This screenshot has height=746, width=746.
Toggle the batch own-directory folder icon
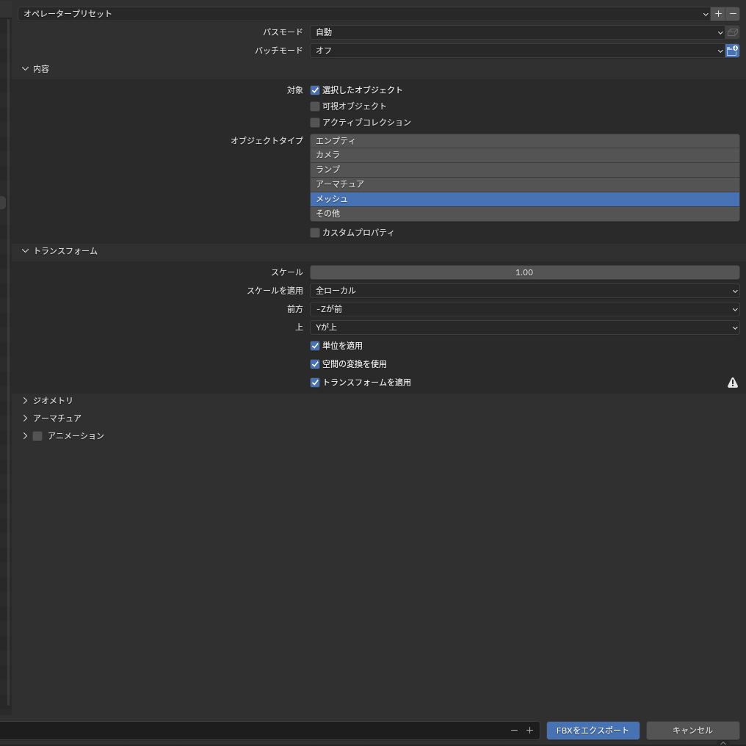[x=732, y=51]
